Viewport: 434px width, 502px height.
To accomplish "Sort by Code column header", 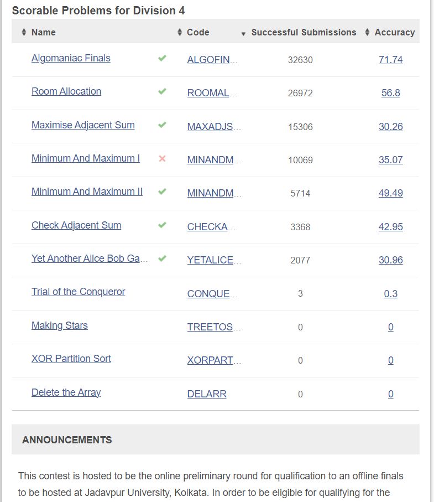I will [x=197, y=32].
